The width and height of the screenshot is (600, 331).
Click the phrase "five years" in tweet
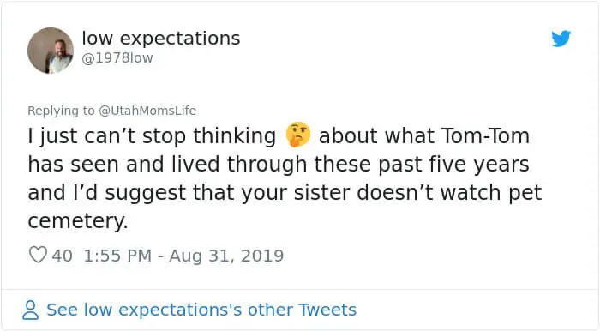pyautogui.click(x=479, y=165)
